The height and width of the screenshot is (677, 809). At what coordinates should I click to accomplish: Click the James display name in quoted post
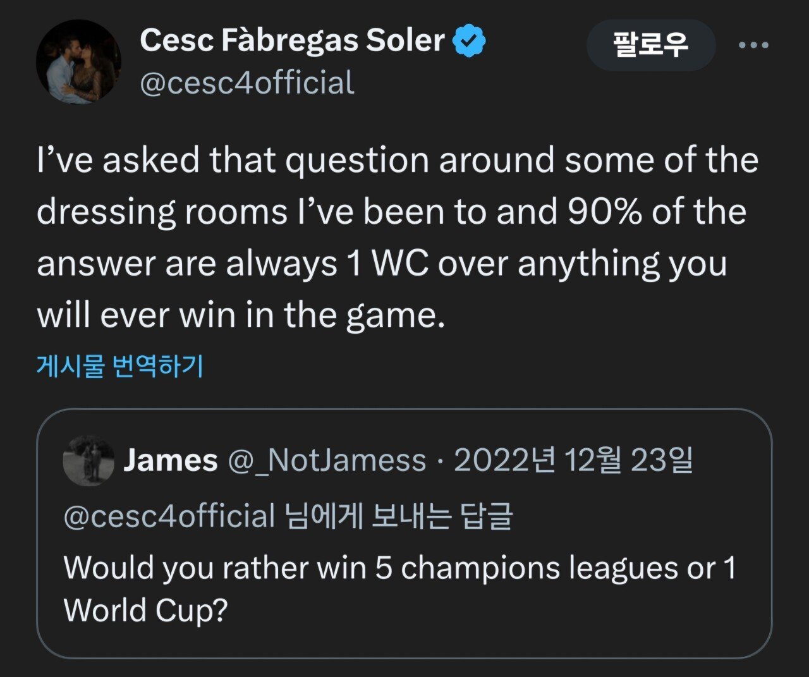171,461
